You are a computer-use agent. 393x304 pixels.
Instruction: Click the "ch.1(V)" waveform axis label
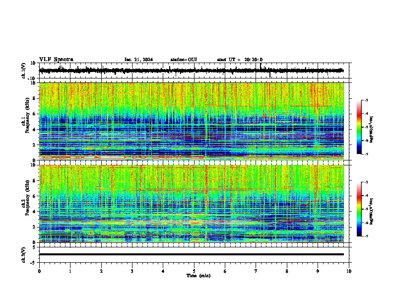click(x=24, y=71)
